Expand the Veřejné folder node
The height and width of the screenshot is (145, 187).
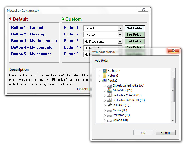point(100,76)
